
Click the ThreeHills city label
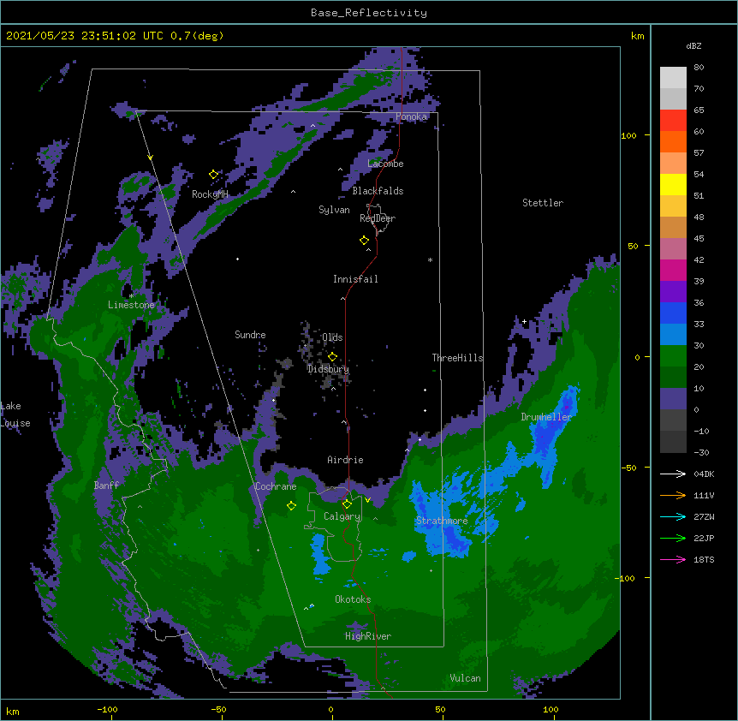pos(457,358)
